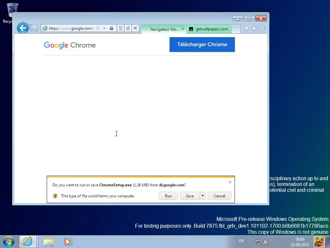Open Windows Explorer from the taskbar
Viewport: 330px width, 248px height.
pos(49,242)
